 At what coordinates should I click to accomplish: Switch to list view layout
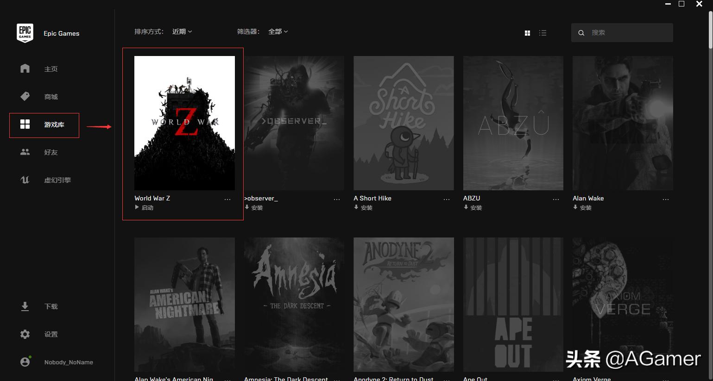pos(543,33)
